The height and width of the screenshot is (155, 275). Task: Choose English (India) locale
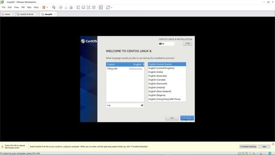167,72
